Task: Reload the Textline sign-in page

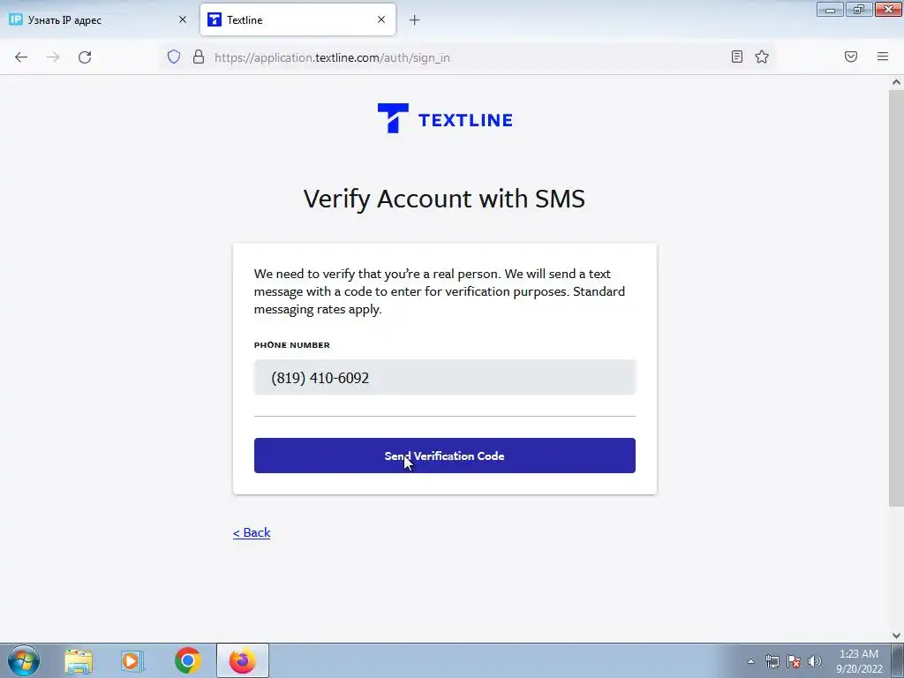Action: tap(85, 57)
